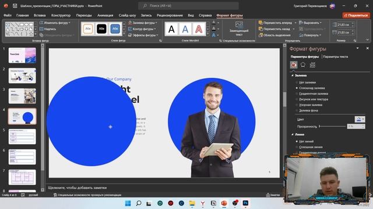Image resolution: width=373 pixels, height=209 pixels.
Task: Open PowerPoint from the Windows taskbar
Action: [x=224, y=203]
